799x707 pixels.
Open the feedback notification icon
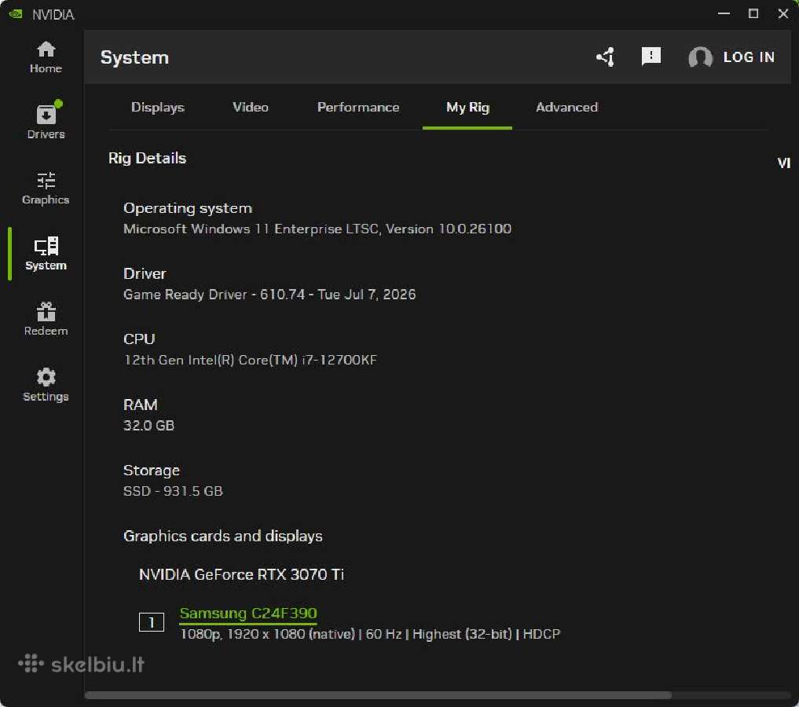coord(651,57)
